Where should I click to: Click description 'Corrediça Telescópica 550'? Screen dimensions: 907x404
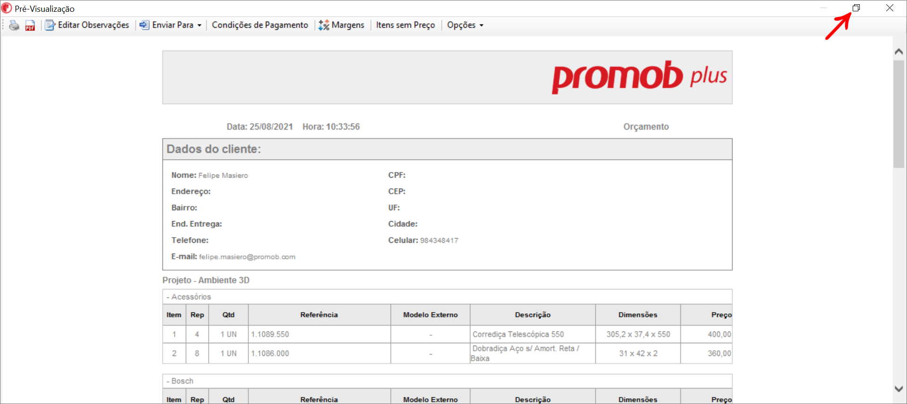518,334
